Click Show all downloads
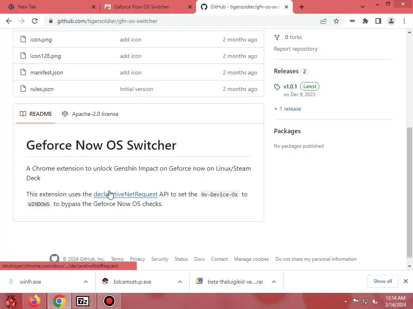Image resolution: width=413 pixels, height=309 pixels. pos(382,281)
